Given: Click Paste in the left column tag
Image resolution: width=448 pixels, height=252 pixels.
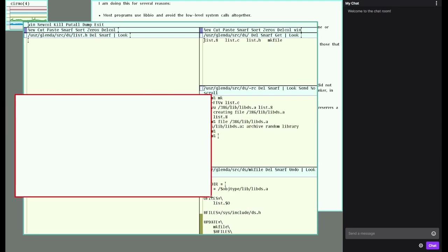Looking at the screenshot, I should [53, 30].
